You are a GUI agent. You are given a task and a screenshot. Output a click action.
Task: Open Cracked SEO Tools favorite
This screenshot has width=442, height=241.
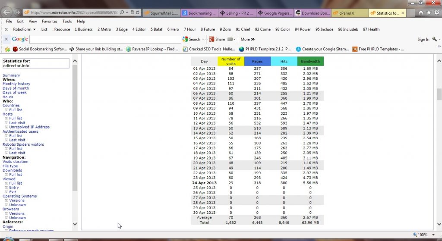pos(209,49)
